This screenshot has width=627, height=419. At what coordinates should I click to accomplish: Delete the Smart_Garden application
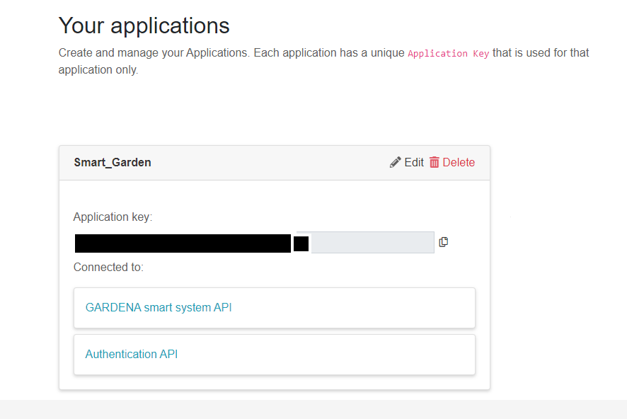(x=452, y=162)
